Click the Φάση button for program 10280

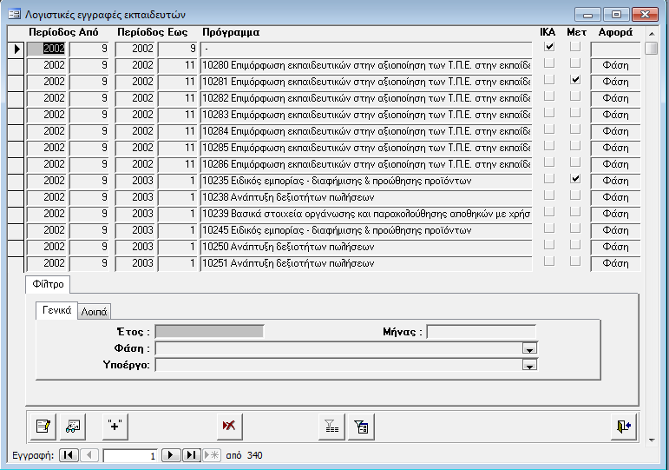click(x=615, y=65)
